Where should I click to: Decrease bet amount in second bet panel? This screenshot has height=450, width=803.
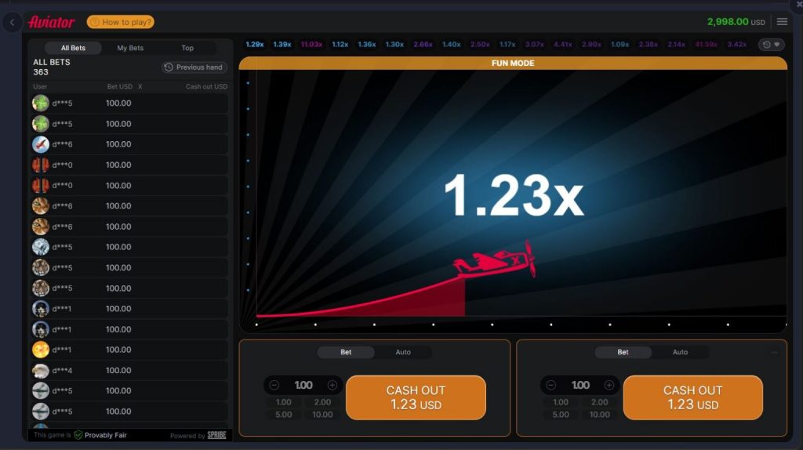coord(551,385)
